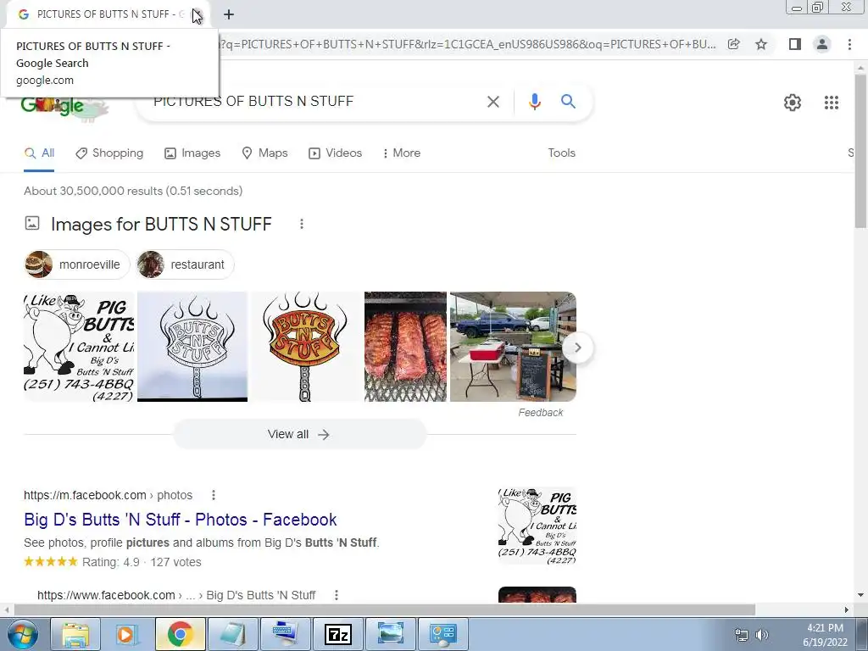Switch to Videos results tab

click(335, 153)
